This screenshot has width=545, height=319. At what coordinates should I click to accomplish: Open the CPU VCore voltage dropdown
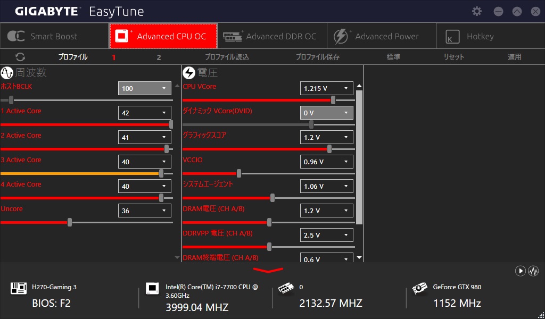[x=327, y=88]
